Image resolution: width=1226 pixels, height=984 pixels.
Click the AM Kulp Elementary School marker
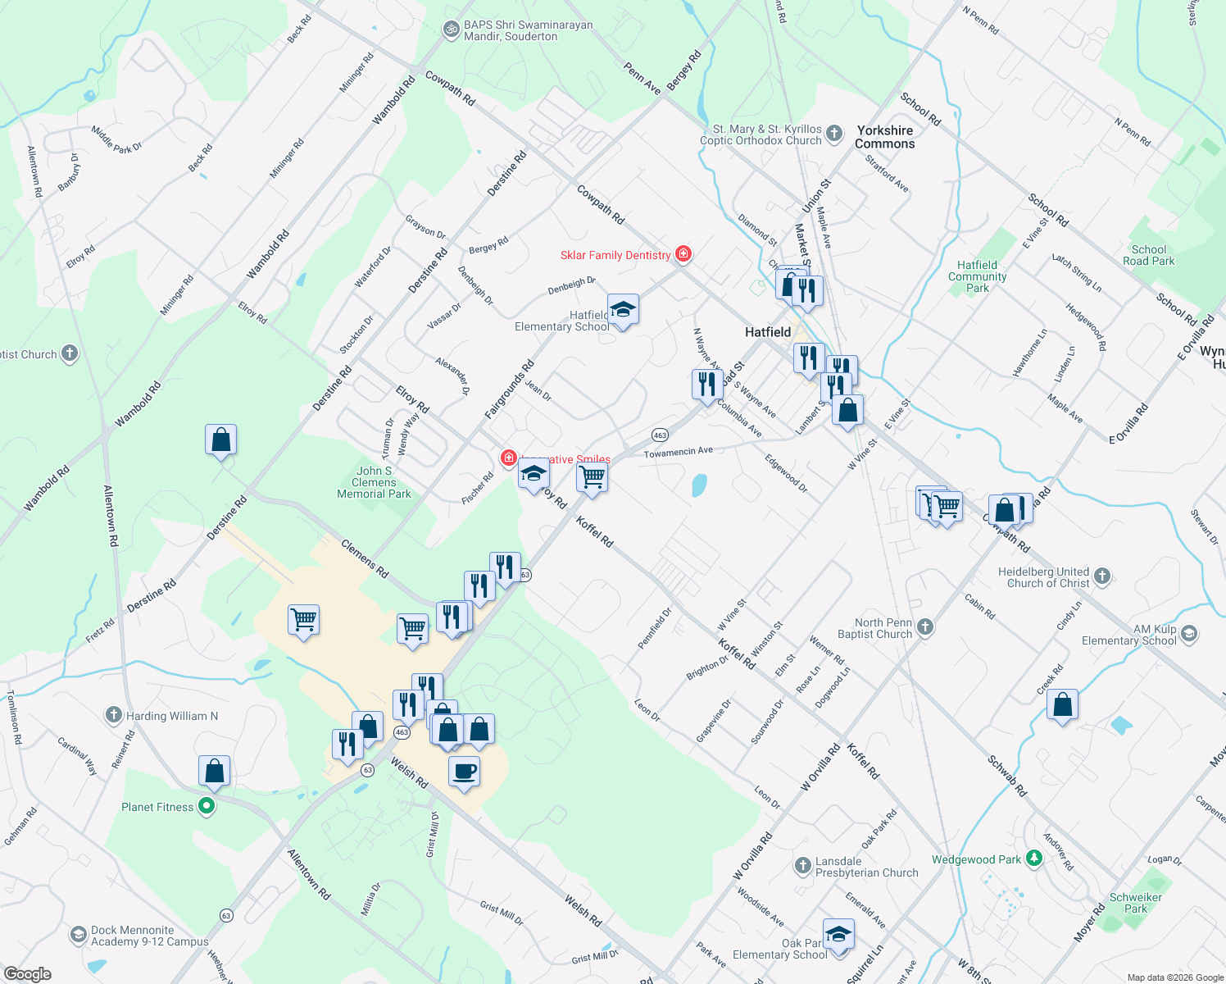click(x=1189, y=631)
